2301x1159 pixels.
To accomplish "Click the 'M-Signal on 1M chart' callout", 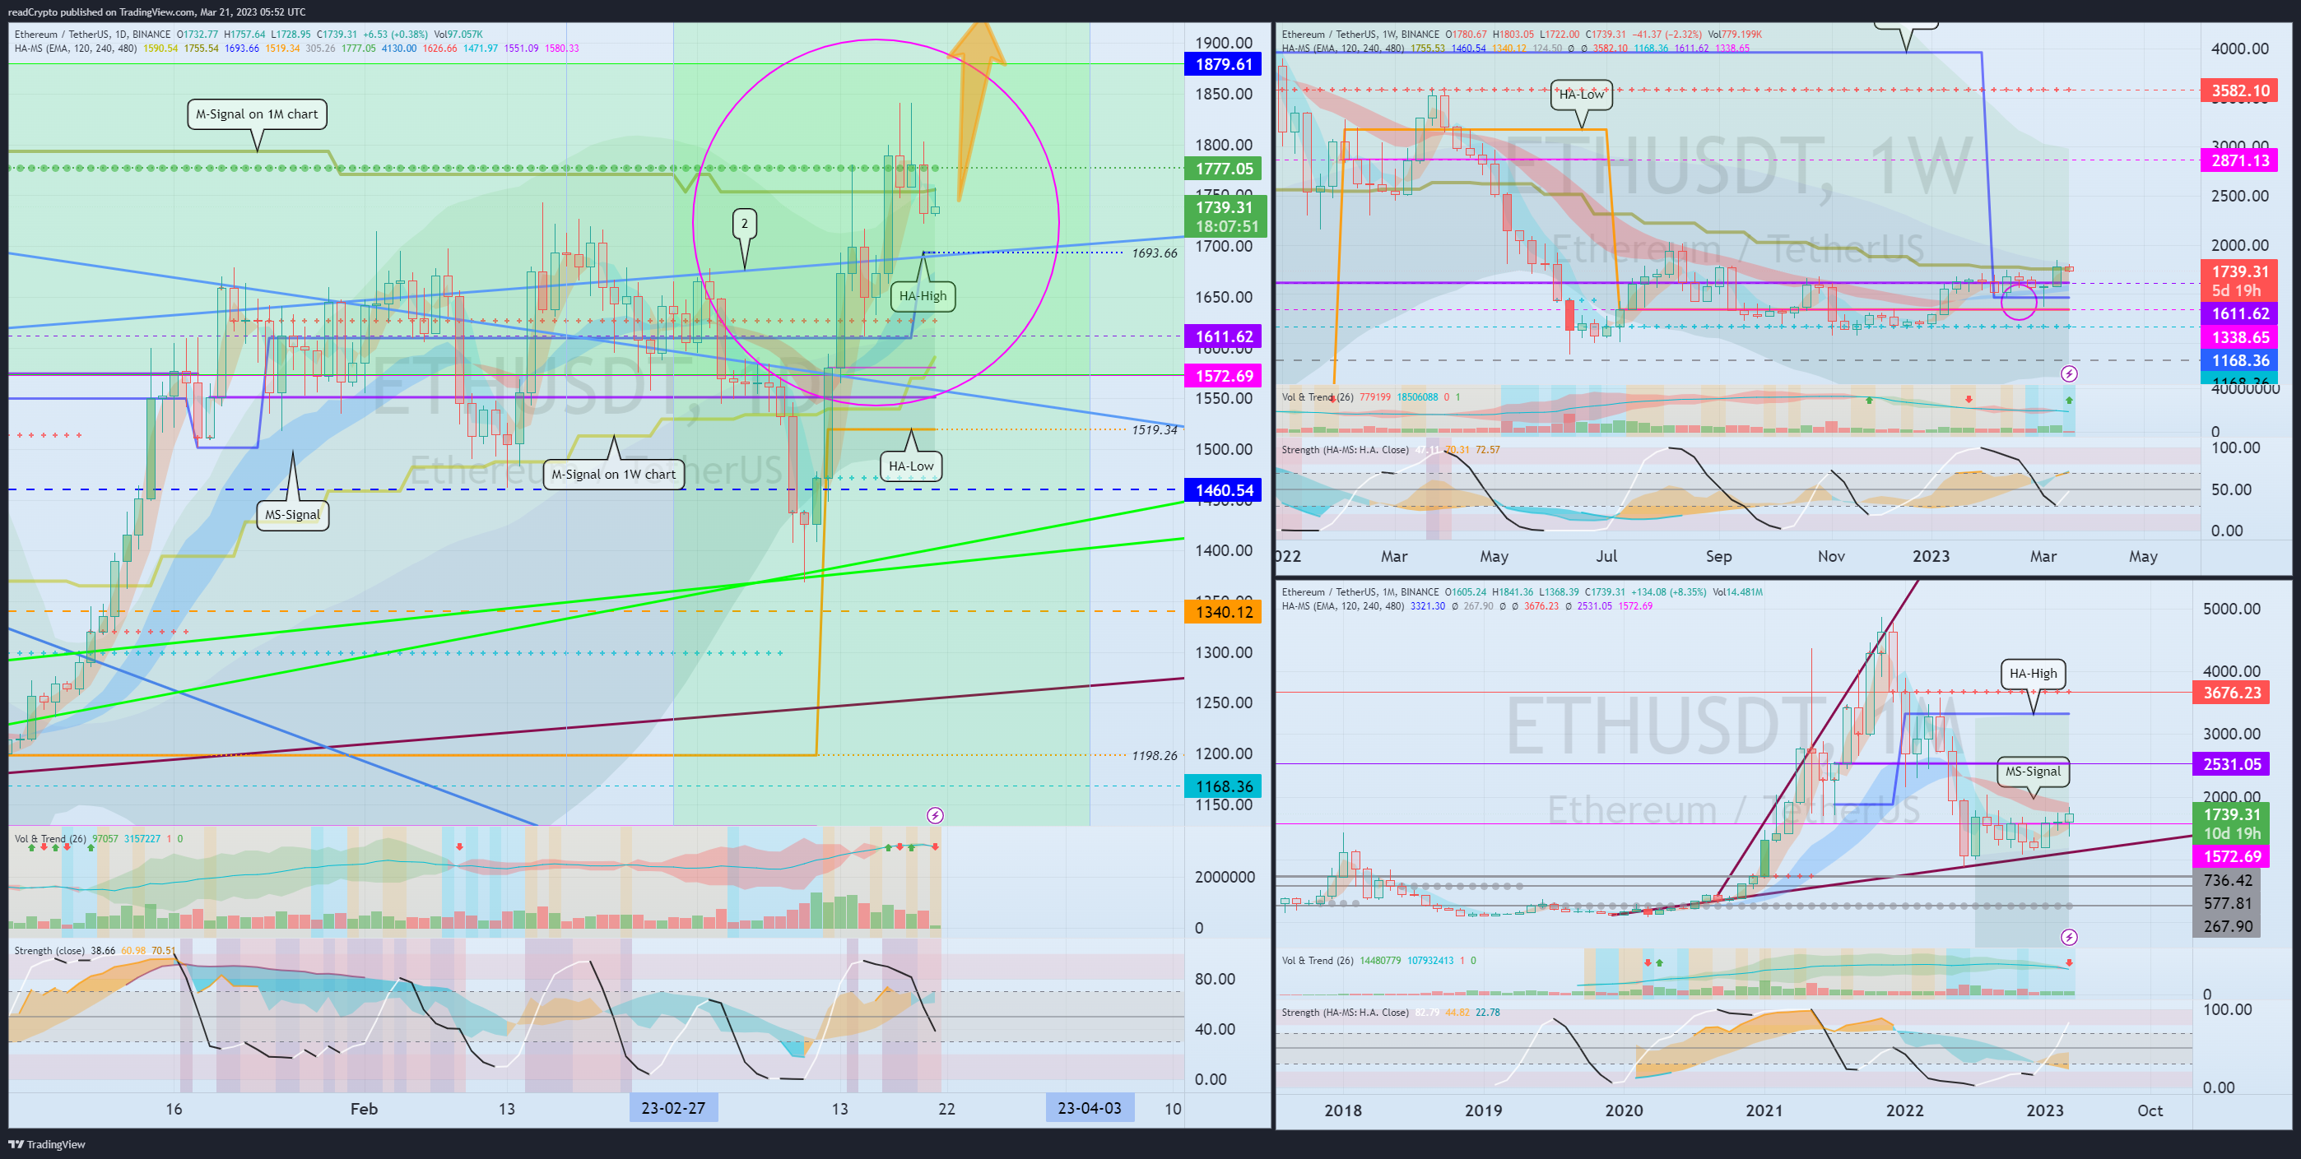I will click(258, 114).
